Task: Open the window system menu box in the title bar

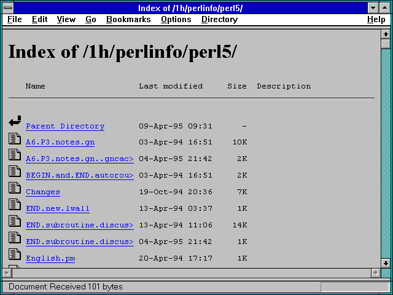Action: (x=8, y=8)
